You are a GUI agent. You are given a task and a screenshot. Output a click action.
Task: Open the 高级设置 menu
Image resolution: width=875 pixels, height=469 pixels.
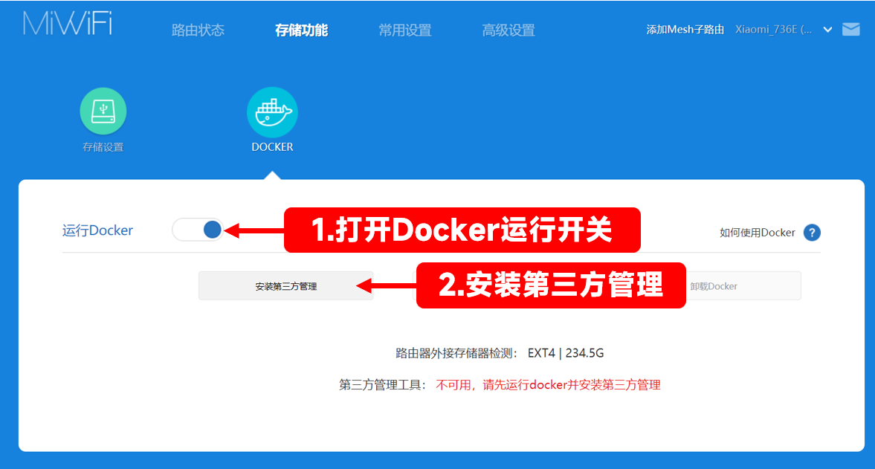pos(508,30)
